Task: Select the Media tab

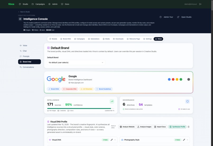Action: (106, 39)
